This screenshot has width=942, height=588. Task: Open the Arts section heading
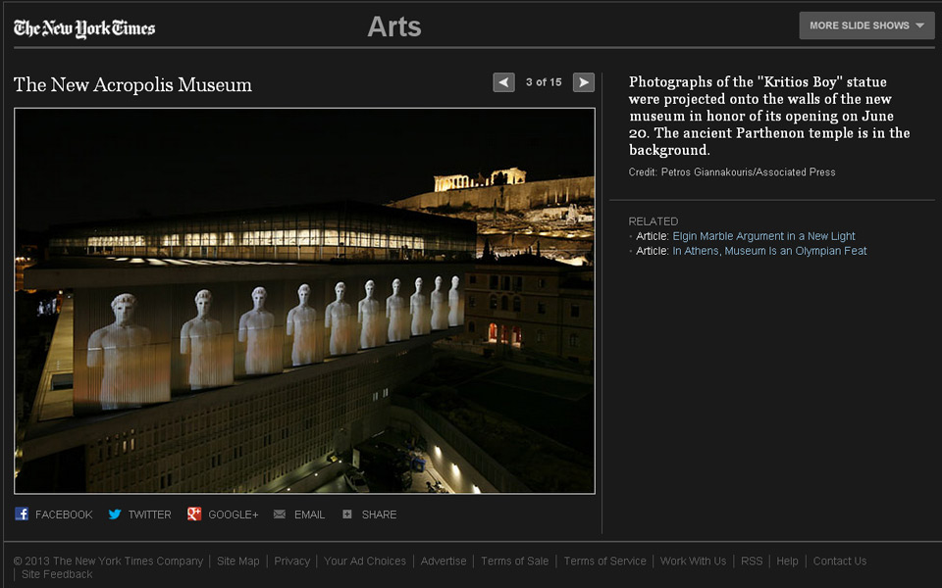(x=393, y=27)
